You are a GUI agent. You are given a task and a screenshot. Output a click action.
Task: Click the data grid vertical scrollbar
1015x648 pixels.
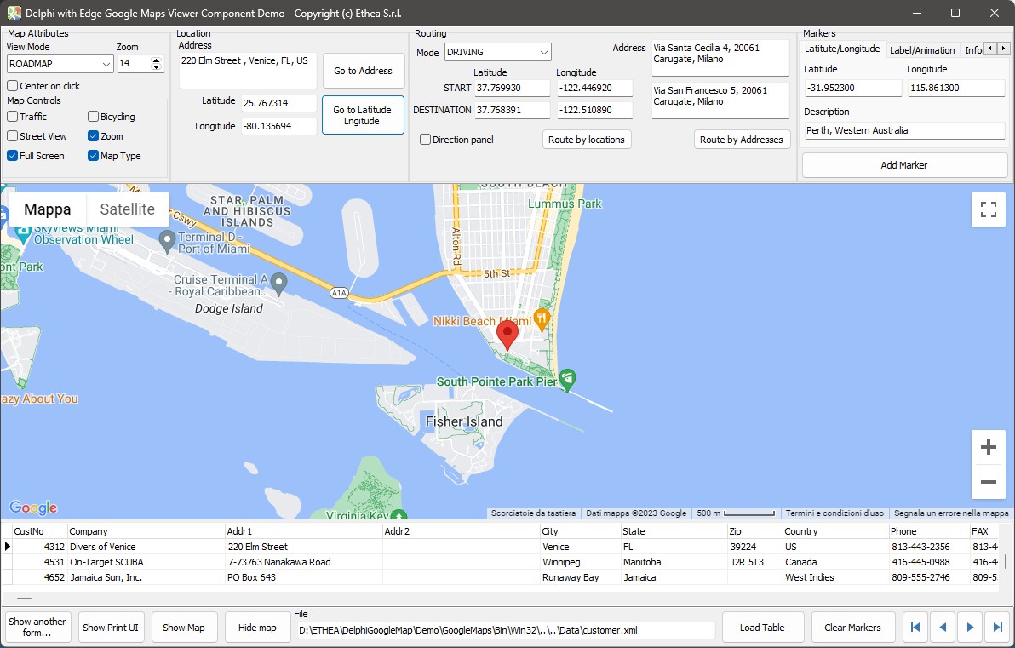tap(1006, 560)
